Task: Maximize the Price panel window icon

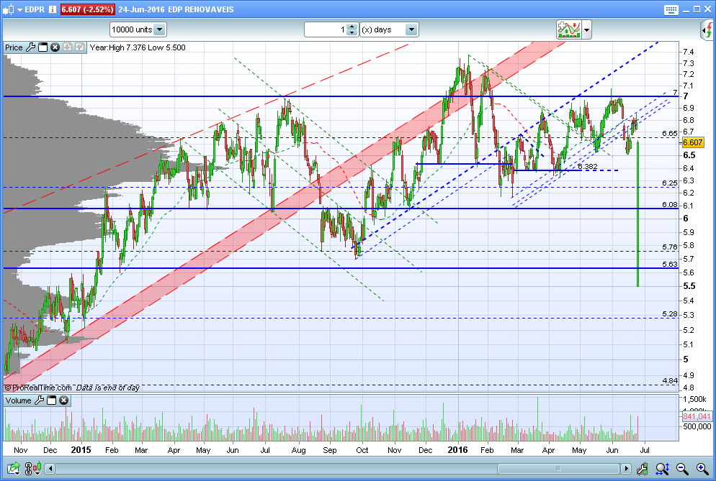Action: point(43,47)
